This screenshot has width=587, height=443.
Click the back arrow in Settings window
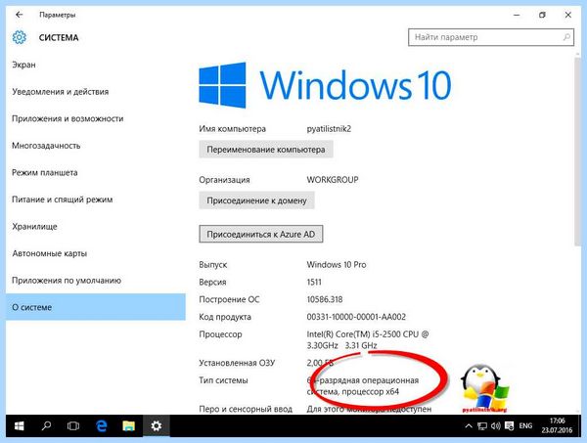pyautogui.click(x=20, y=15)
